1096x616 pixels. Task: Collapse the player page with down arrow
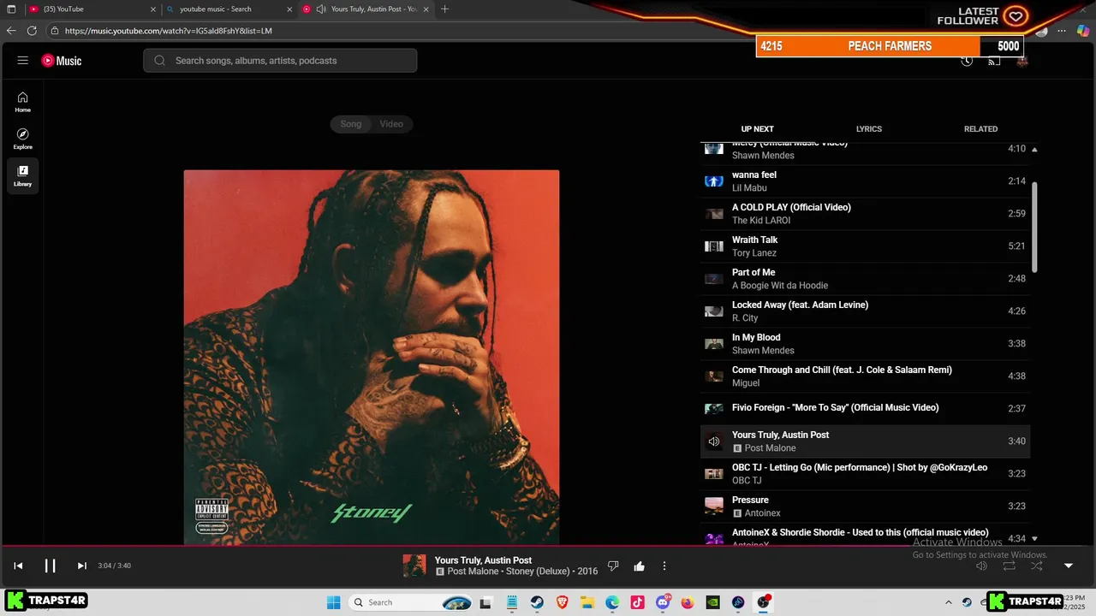point(1069,566)
